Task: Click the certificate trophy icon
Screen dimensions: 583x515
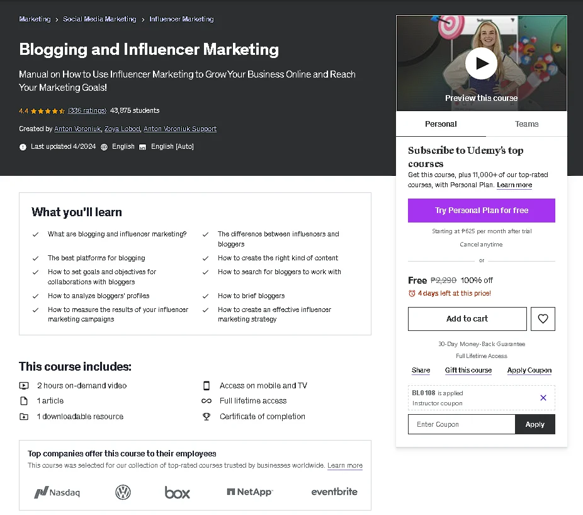Action: (x=207, y=417)
